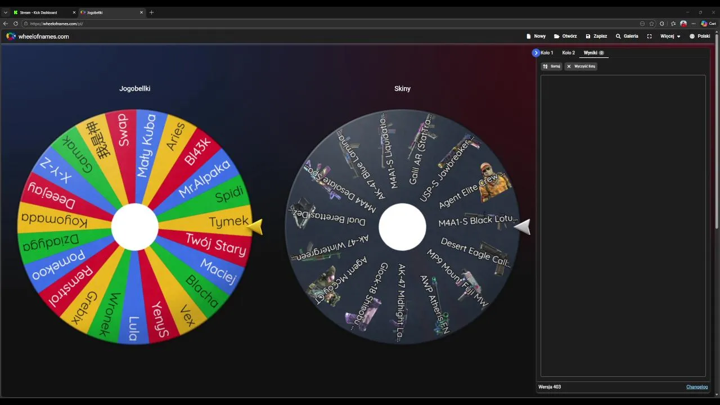Click the Wersja 403 version text

pyautogui.click(x=550, y=387)
